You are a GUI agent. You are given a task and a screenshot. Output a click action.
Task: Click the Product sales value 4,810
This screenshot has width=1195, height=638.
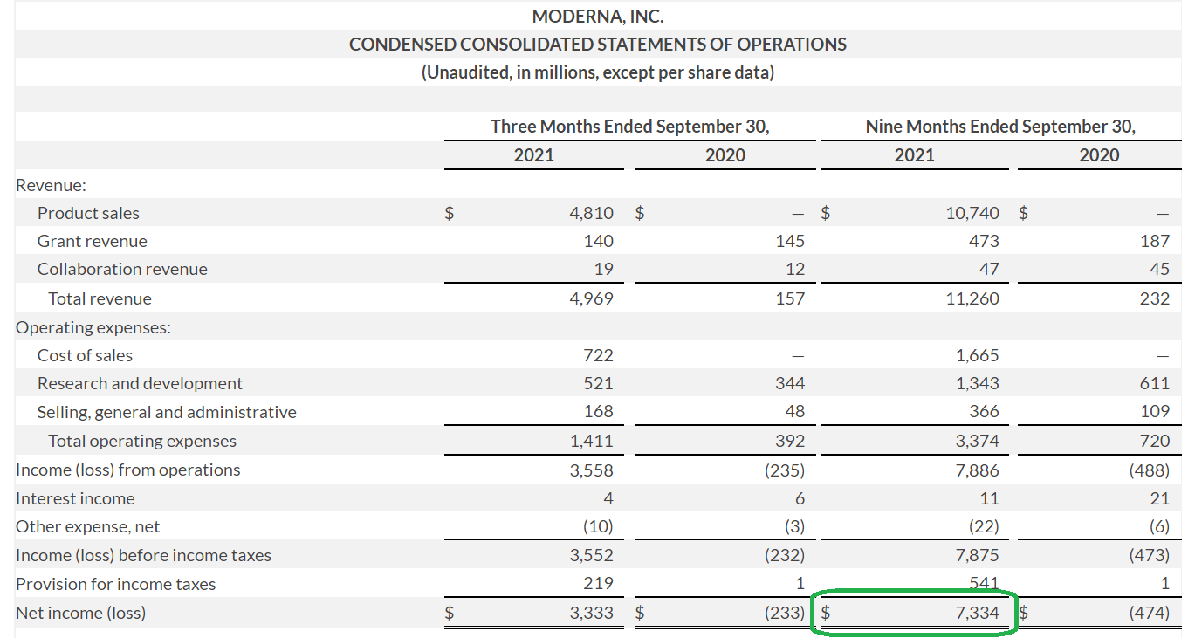click(592, 213)
